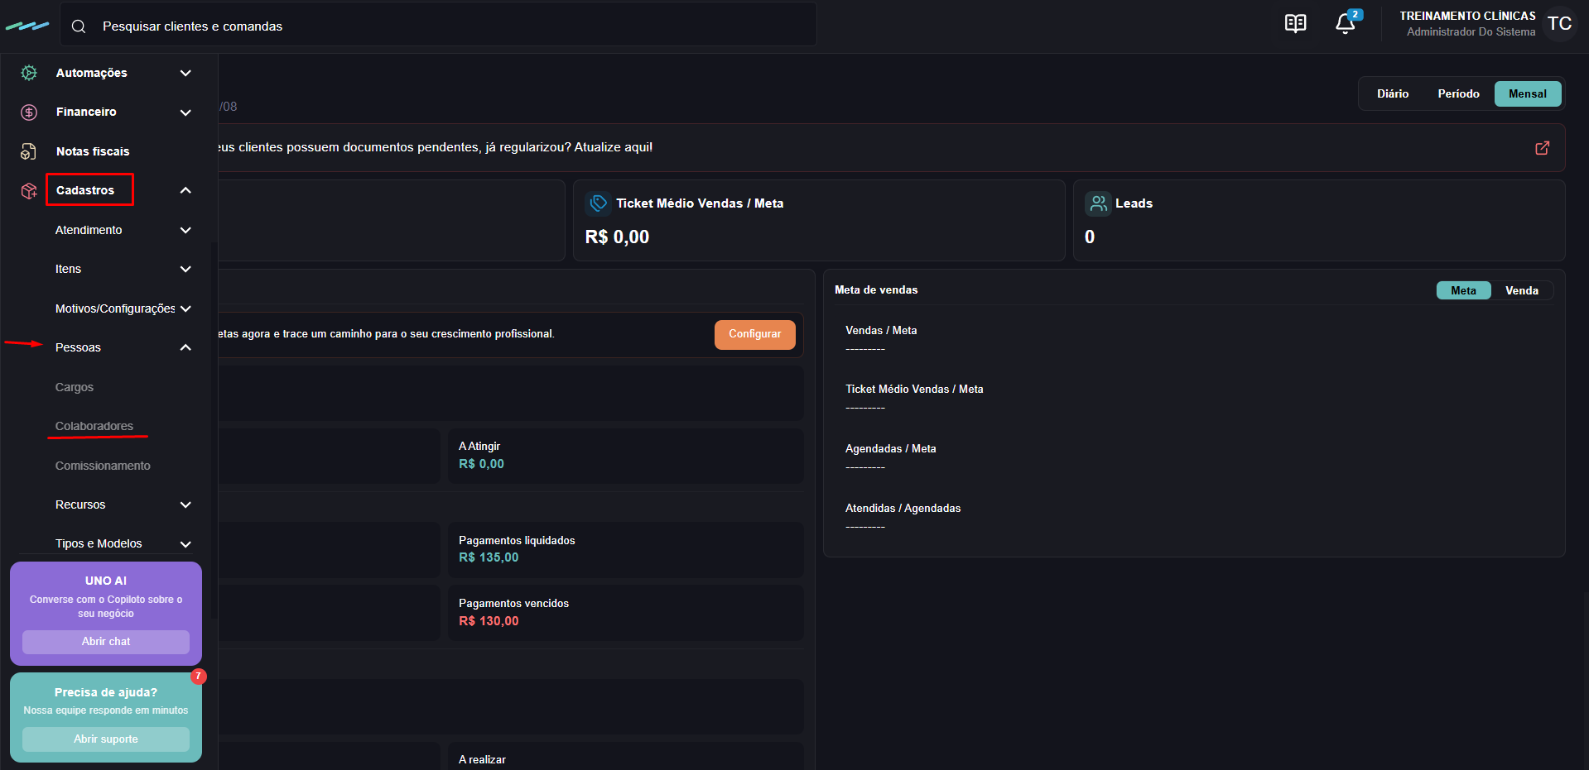Viewport: 1589px width, 770px height.
Task: Switch to the Período view
Action: pyautogui.click(x=1458, y=93)
